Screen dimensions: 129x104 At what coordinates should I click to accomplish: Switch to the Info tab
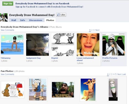22,20
